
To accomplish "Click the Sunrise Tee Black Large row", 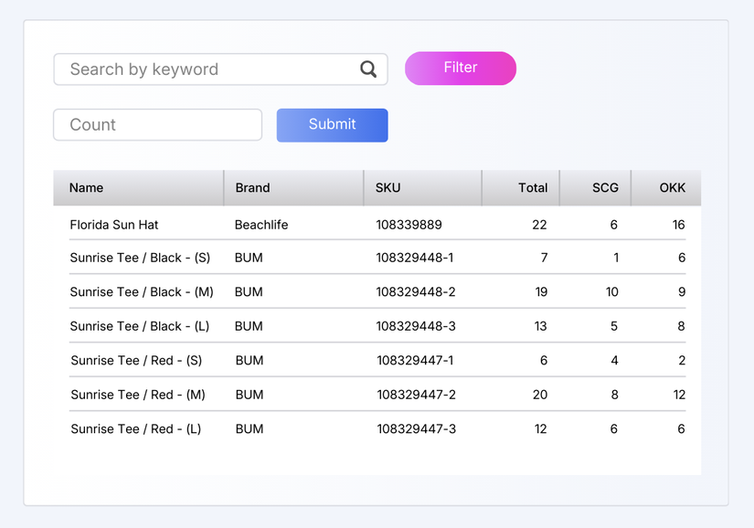I will point(274,326).
